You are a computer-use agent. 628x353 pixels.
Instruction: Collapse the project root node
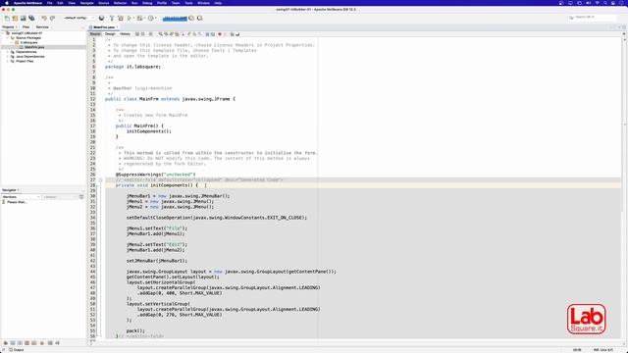click(x=4, y=32)
